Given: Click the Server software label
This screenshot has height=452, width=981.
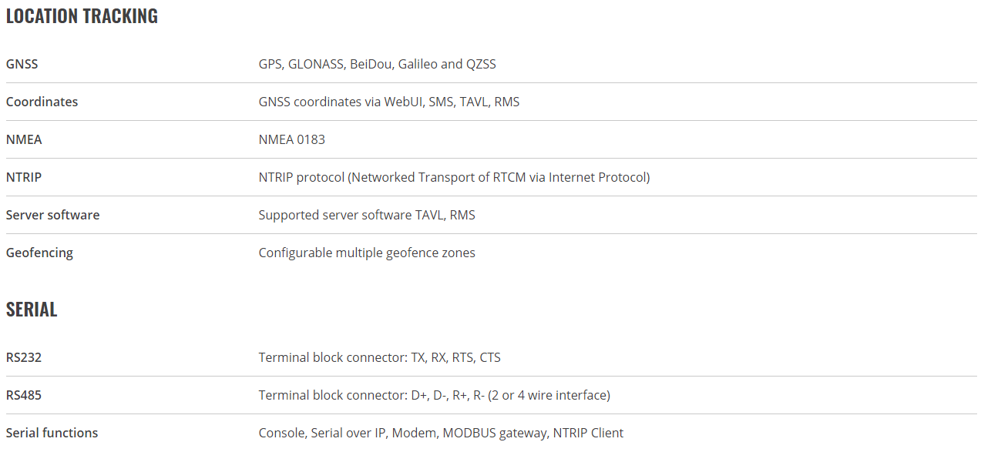Looking at the screenshot, I should coord(52,215).
